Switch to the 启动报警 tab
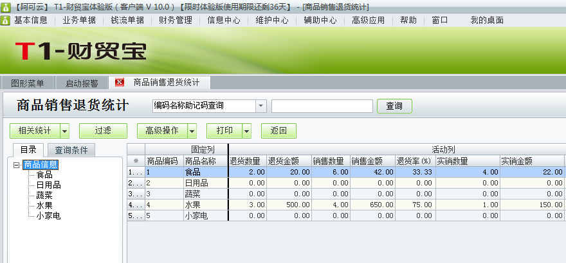Screen dimensions: 566x263 pos(82,83)
